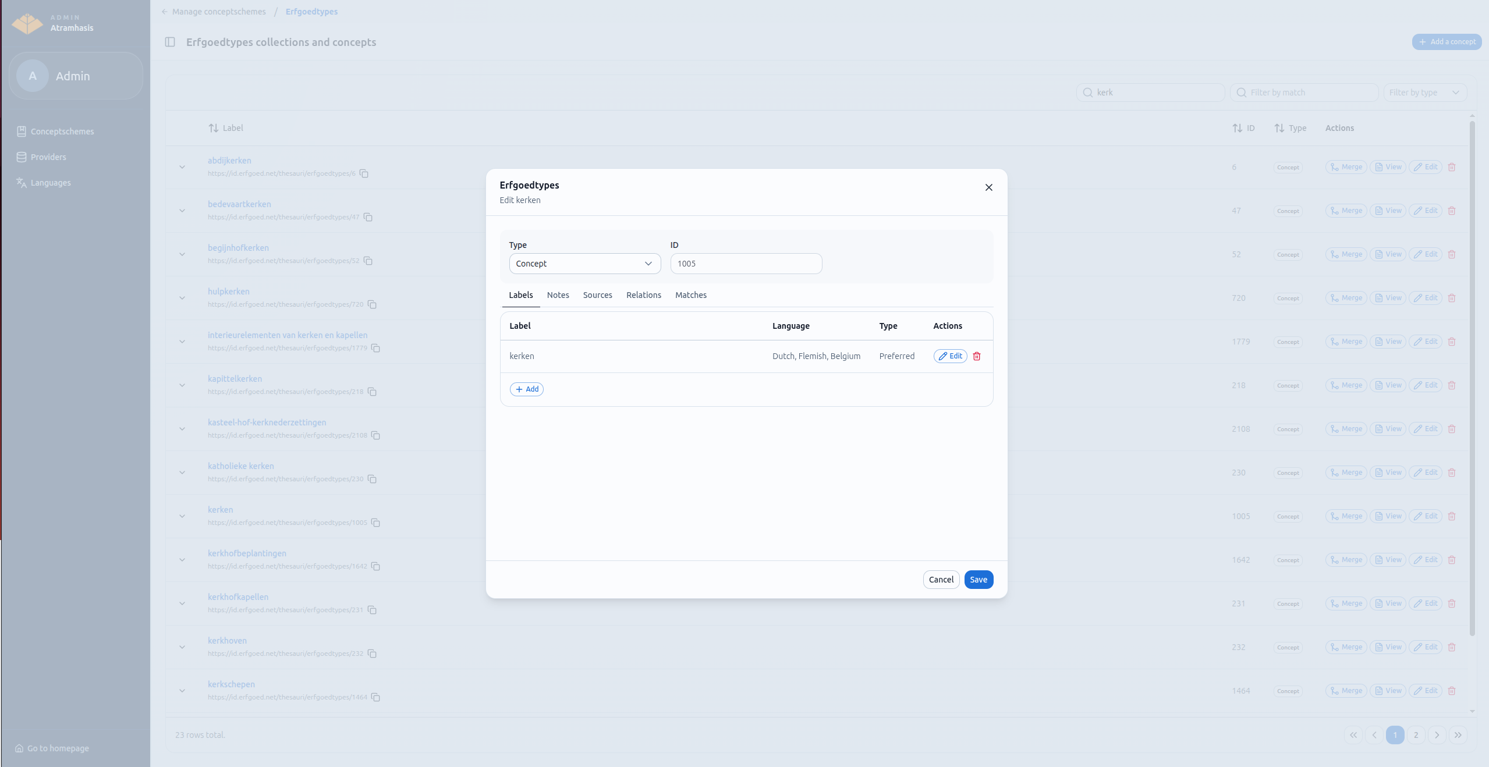Close the Erfgoedtypes edit dialog

tap(988, 187)
